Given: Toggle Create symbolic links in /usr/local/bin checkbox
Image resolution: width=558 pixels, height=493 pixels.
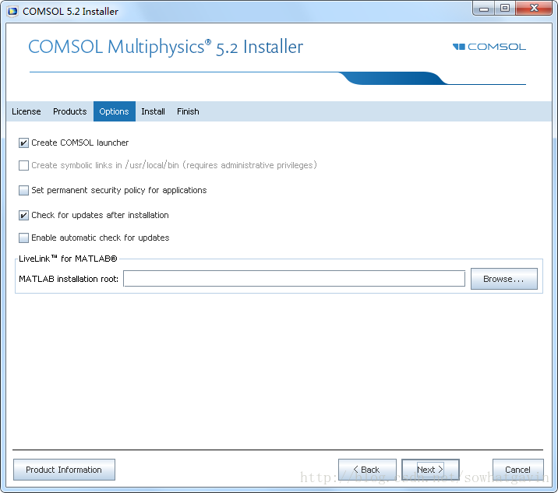Looking at the screenshot, I should (x=23, y=165).
